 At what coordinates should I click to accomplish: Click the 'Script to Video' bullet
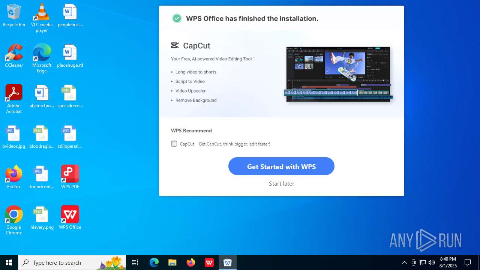click(190, 81)
